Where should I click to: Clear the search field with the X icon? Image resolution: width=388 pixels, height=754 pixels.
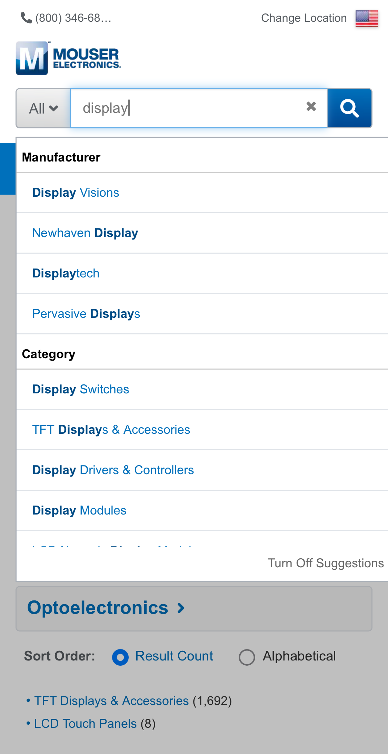310,107
